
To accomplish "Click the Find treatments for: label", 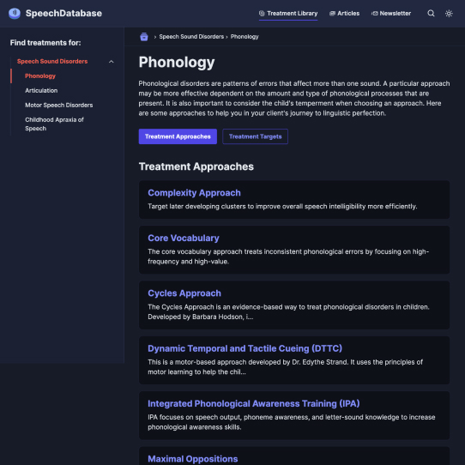I will tap(45, 43).
